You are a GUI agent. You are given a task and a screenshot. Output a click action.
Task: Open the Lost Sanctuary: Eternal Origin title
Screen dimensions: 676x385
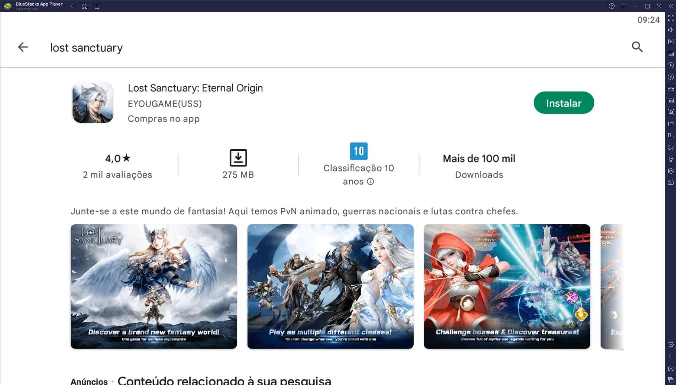(195, 88)
